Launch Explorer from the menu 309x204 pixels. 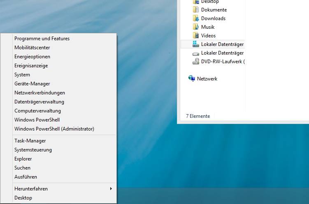pyautogui.click(x=65, y=159)
